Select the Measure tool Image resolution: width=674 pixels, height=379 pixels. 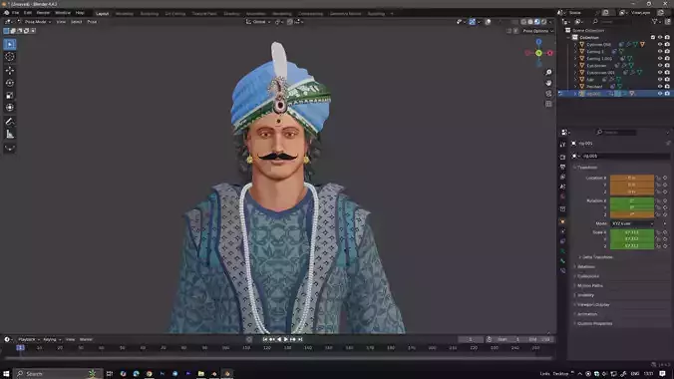(9, 135)
